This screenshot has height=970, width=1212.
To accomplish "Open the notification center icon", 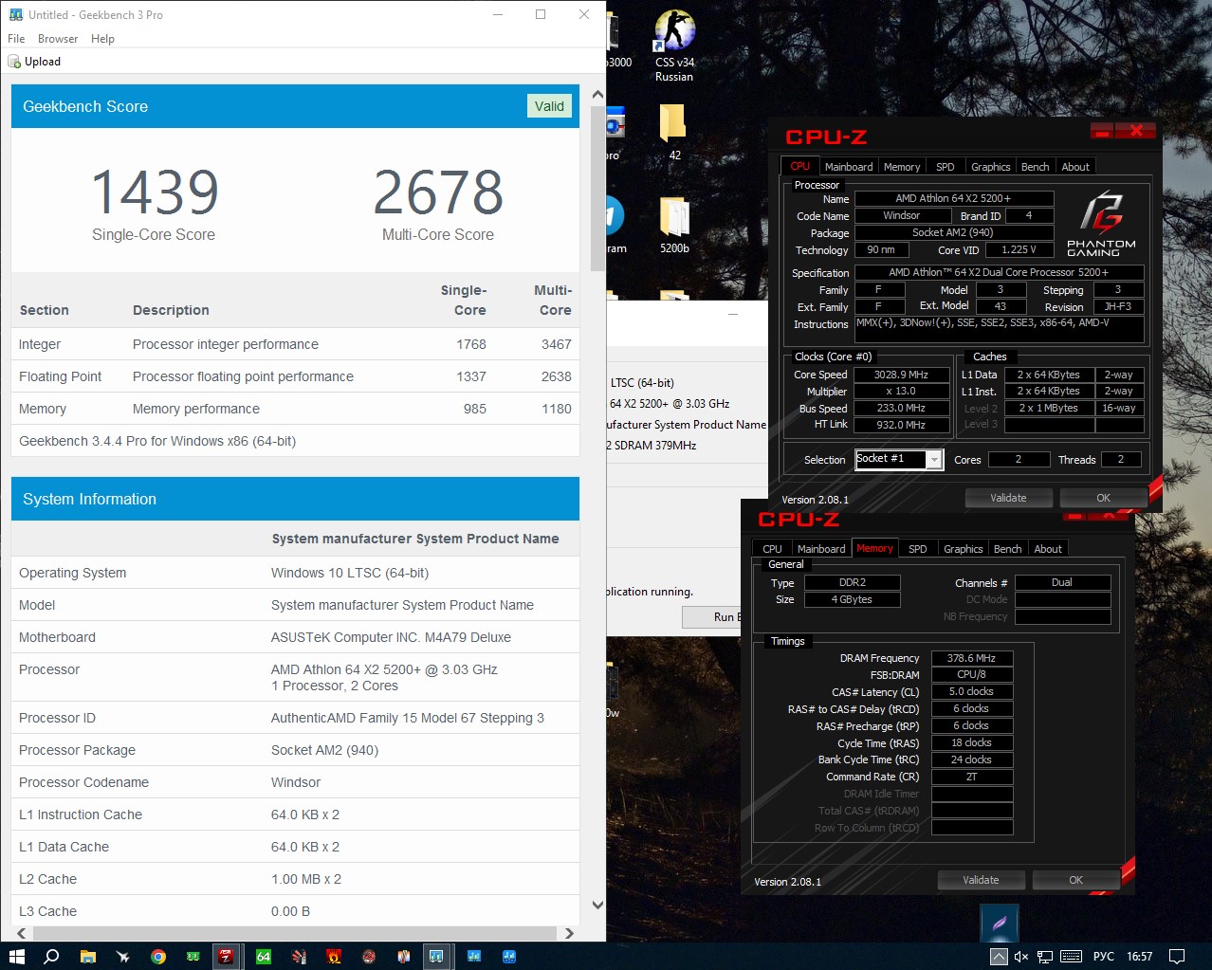I will click(1176, 956).
